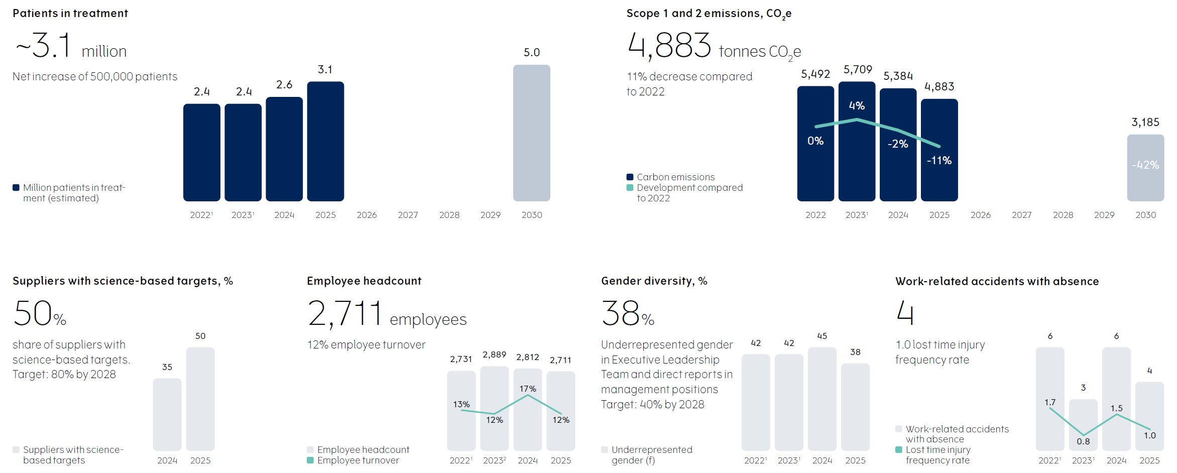Click the 'Target: 80% by 2028' text
Viewport: 1177px width, 473px height.
(x=64, y=375)
